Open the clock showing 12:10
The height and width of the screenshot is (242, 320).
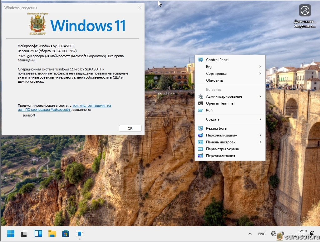tap(302, 231)
